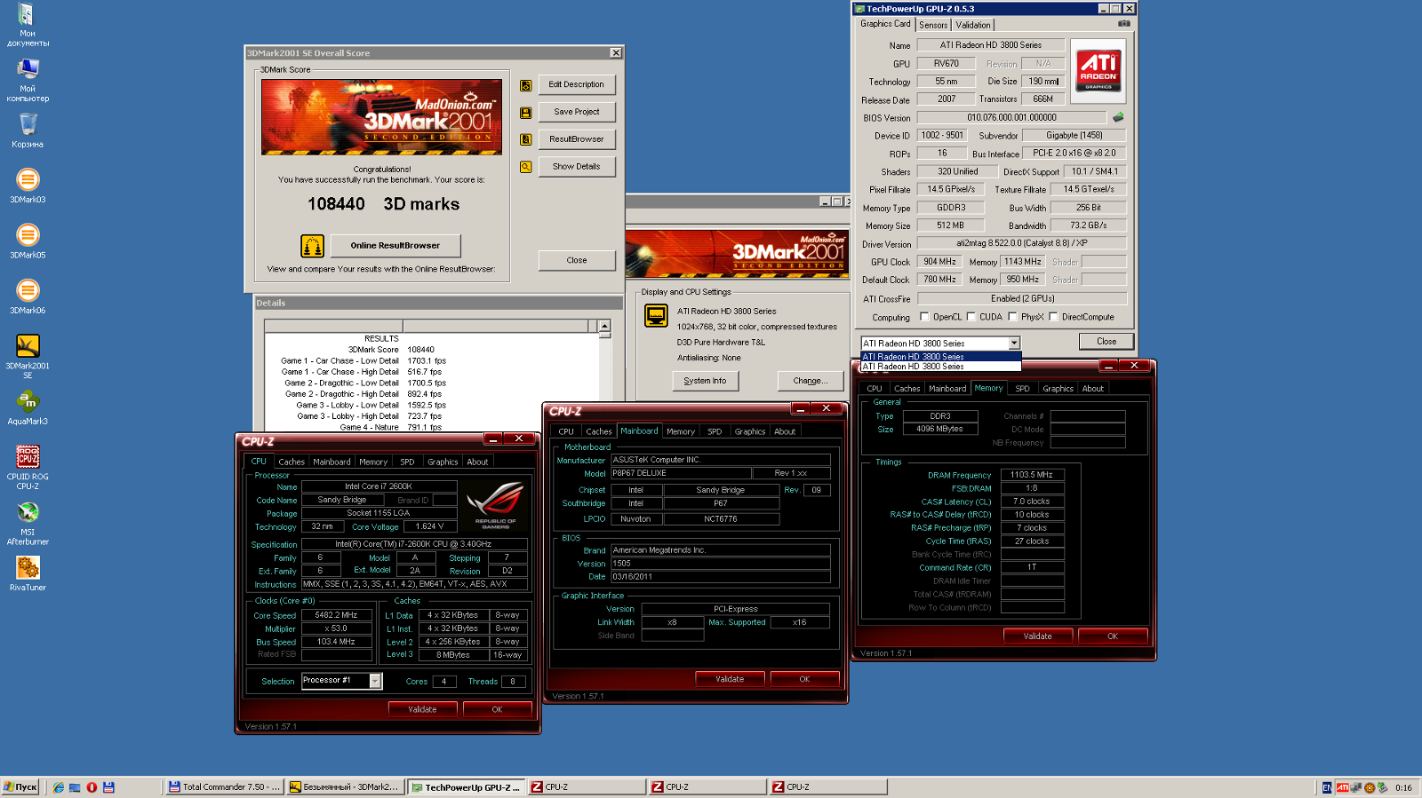Switch to the Validation tab in GPU-Z
This screenshot has height=798, width=1422.
tap(973, 25)
